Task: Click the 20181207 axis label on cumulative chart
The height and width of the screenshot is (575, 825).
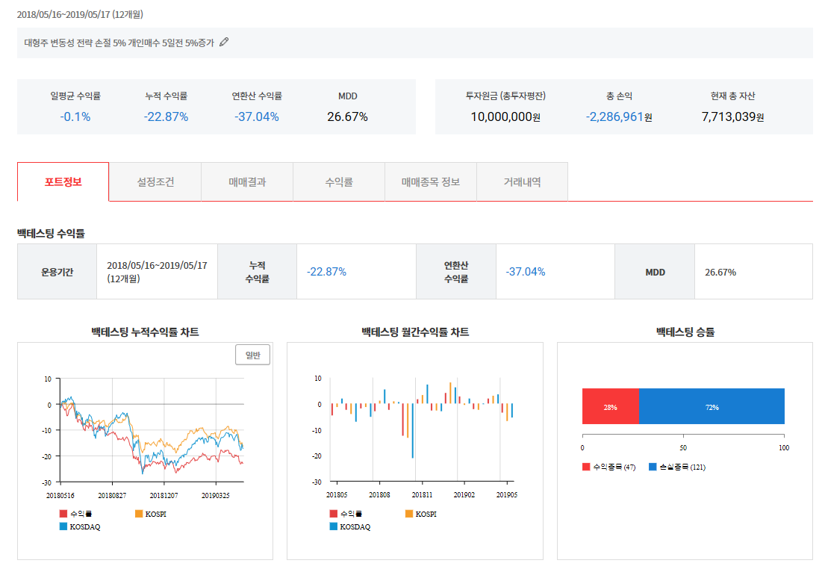Action: pyautogui.click(x=164, y=496)
